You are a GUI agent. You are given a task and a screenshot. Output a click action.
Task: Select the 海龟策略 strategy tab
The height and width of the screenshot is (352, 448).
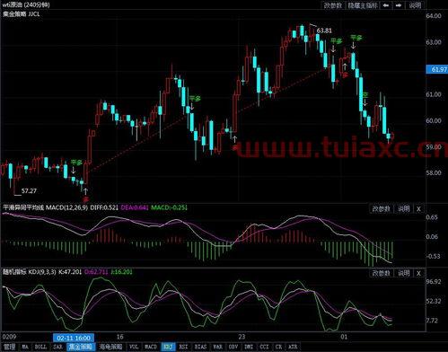(110, 347)
